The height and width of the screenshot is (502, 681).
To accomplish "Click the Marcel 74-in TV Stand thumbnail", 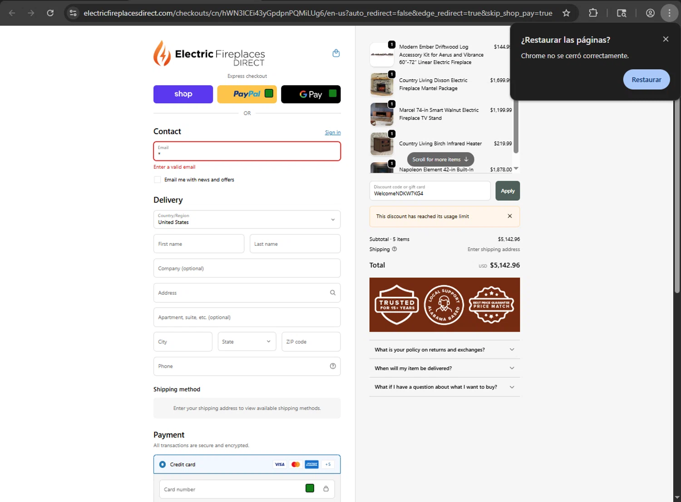I will (382, 114).
